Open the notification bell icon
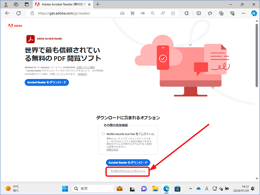The width and height of the screenshot is (260, 195). 253,188
